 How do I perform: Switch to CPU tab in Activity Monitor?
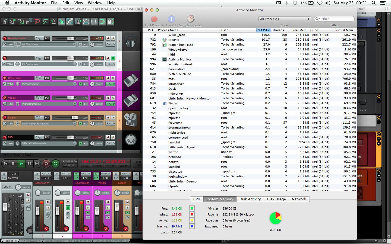click(197, 199)
